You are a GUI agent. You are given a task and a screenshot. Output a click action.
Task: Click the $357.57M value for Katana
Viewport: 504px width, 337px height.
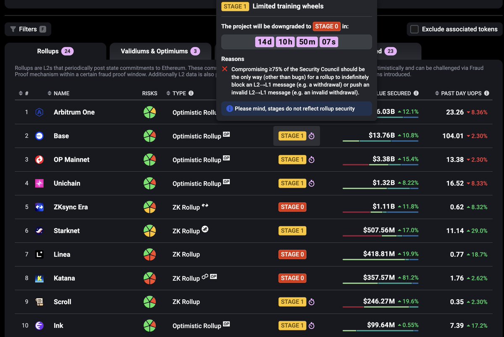[x=379, y=278]
